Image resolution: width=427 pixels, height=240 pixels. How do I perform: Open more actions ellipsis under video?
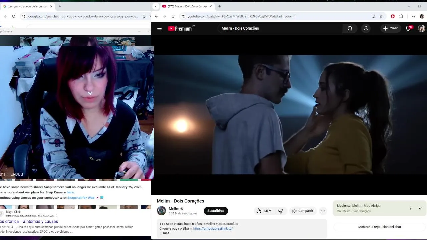[x=323, y=211]
